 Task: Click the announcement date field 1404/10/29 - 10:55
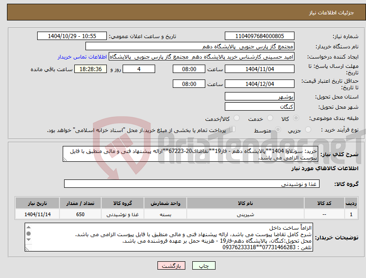tap(72, 36)
